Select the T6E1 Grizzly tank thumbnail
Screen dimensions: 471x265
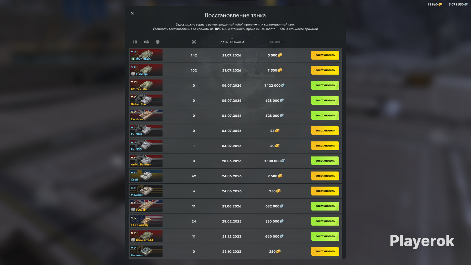146,221
